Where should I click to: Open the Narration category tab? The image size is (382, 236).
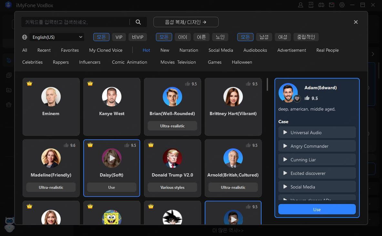pyautogui.click(x=189, y=50)
